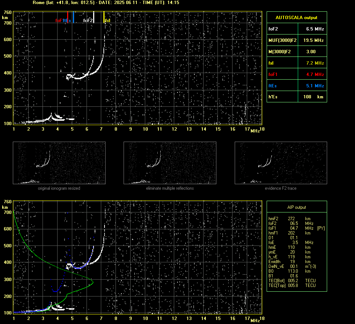Click the 'evidence F2 trace' caption text
This screenshot has height=324, width=355.
281,188
